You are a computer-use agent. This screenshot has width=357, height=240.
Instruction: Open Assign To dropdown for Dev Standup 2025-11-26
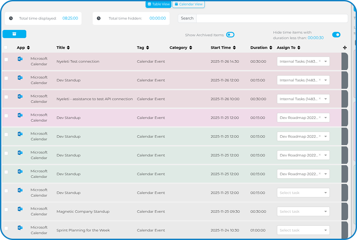point(326,80)
